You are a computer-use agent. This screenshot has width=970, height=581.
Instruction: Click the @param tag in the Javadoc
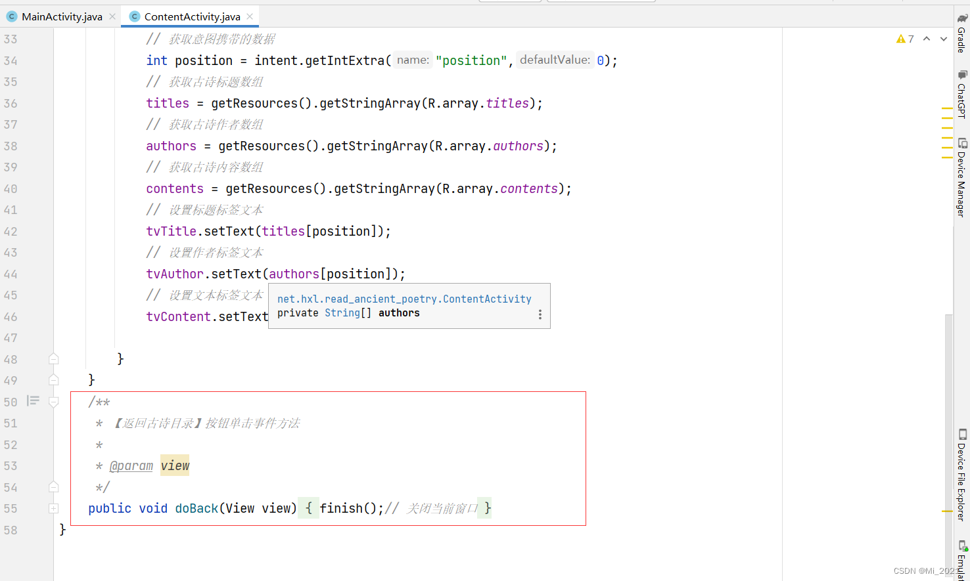131,466
